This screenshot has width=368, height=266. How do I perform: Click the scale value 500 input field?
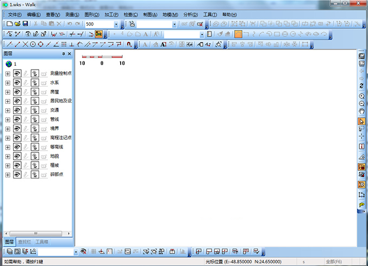pyautogui.click(x=99, y=24)
